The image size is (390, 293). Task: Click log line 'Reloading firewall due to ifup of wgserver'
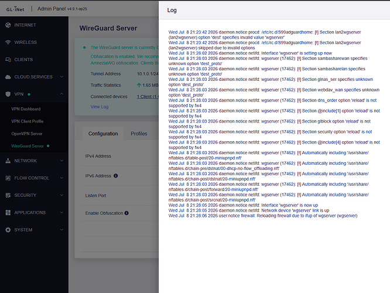(263, 216)
